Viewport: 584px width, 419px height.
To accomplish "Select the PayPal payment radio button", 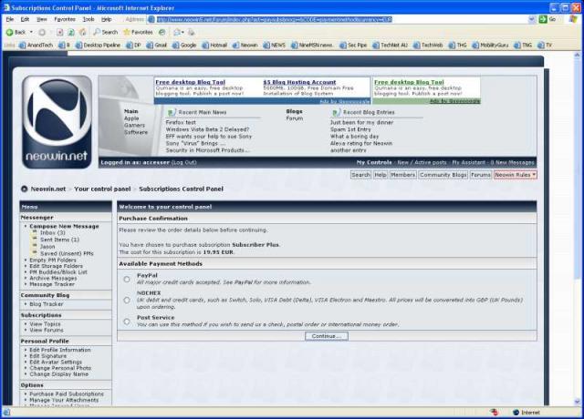I will tap(127, 280).
